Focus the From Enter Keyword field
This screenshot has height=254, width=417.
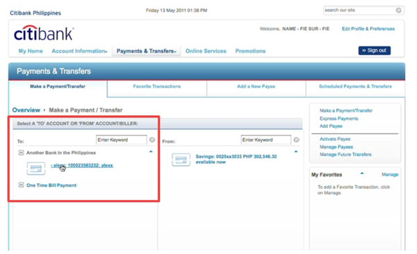click(x=266, y=139)
